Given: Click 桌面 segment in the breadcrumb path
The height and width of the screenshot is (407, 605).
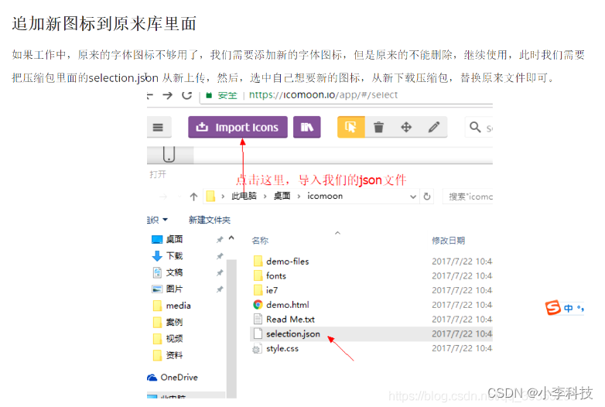Looking at the screenshot, I should pyautogui.click(x=281, y=197).
